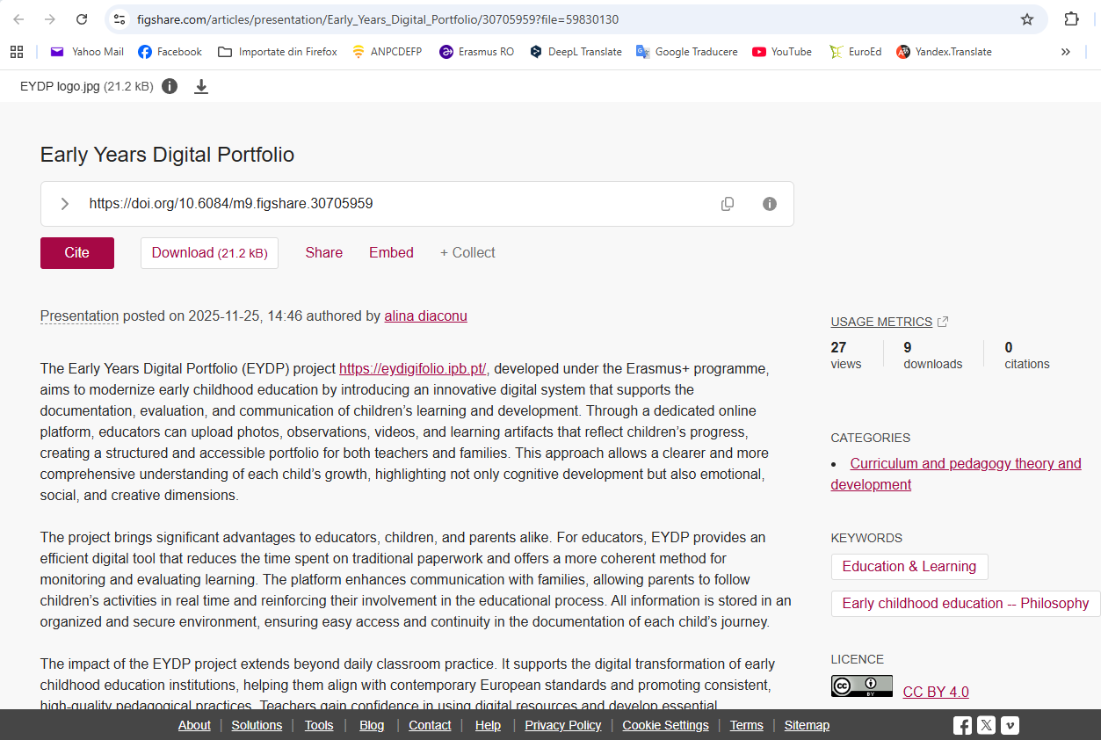The width and height of the screenshot is (1101, 740).
Task: Select the Education & Learning keyword tag
Action: pyautogui.click(x=909, y=567)
